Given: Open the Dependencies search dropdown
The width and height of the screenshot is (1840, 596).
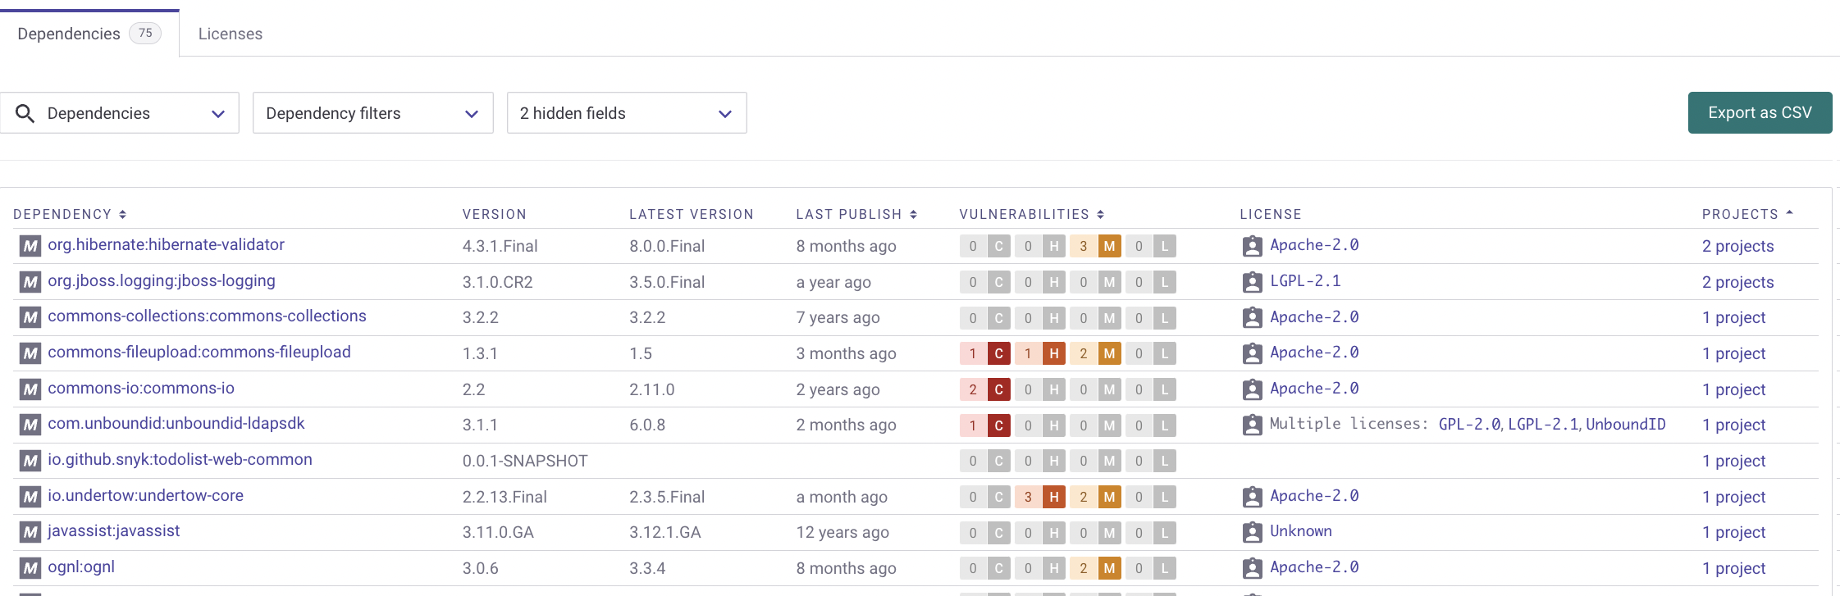Looking at the screenshot, I should 217,113.
